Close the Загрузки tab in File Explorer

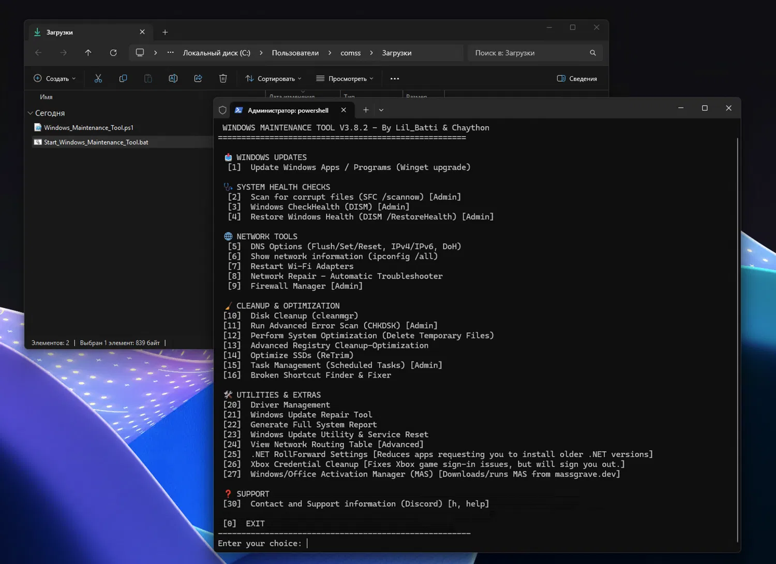pos(142,32)
